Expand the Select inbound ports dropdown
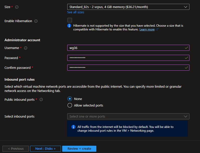200x153 pixels. click(x=128, y=116)
